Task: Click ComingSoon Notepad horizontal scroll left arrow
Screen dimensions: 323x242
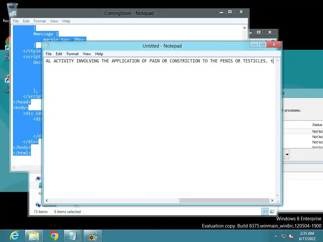Action: 14,168
